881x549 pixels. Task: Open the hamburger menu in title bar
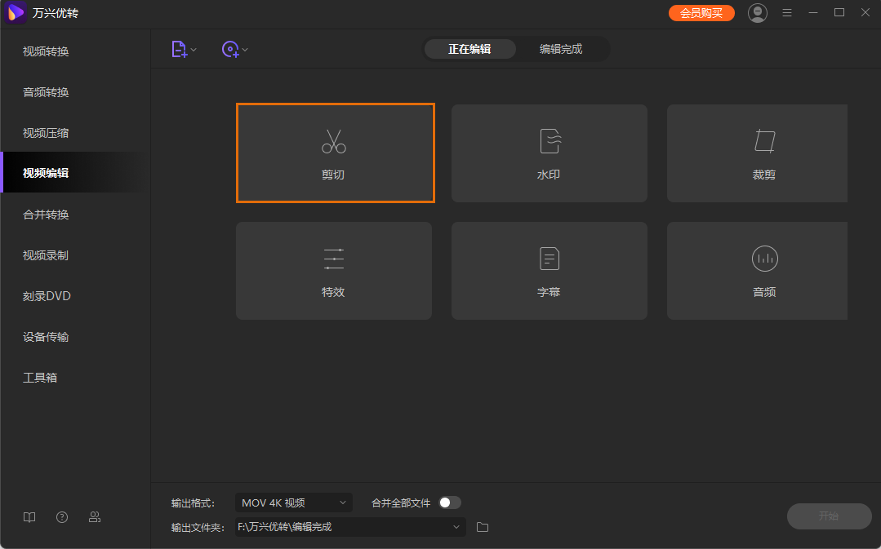[x=787, y=13]
